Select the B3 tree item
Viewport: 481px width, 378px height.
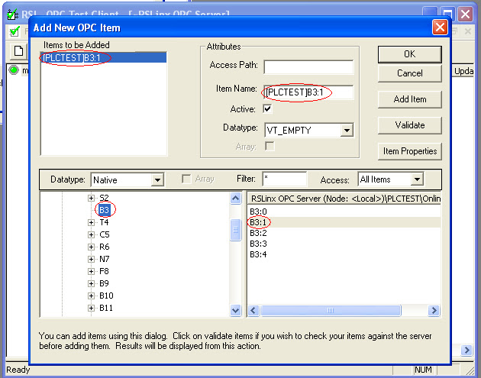point(104,210)
